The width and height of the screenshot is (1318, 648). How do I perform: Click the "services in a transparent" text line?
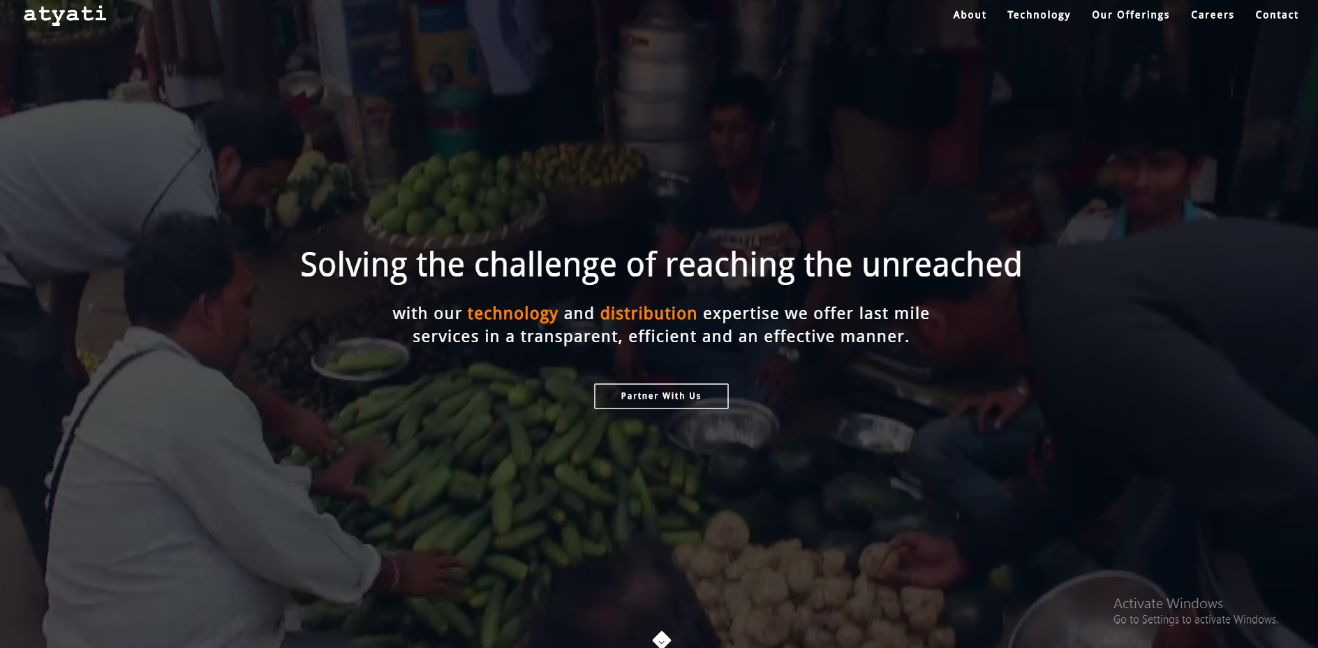(661, 337)
